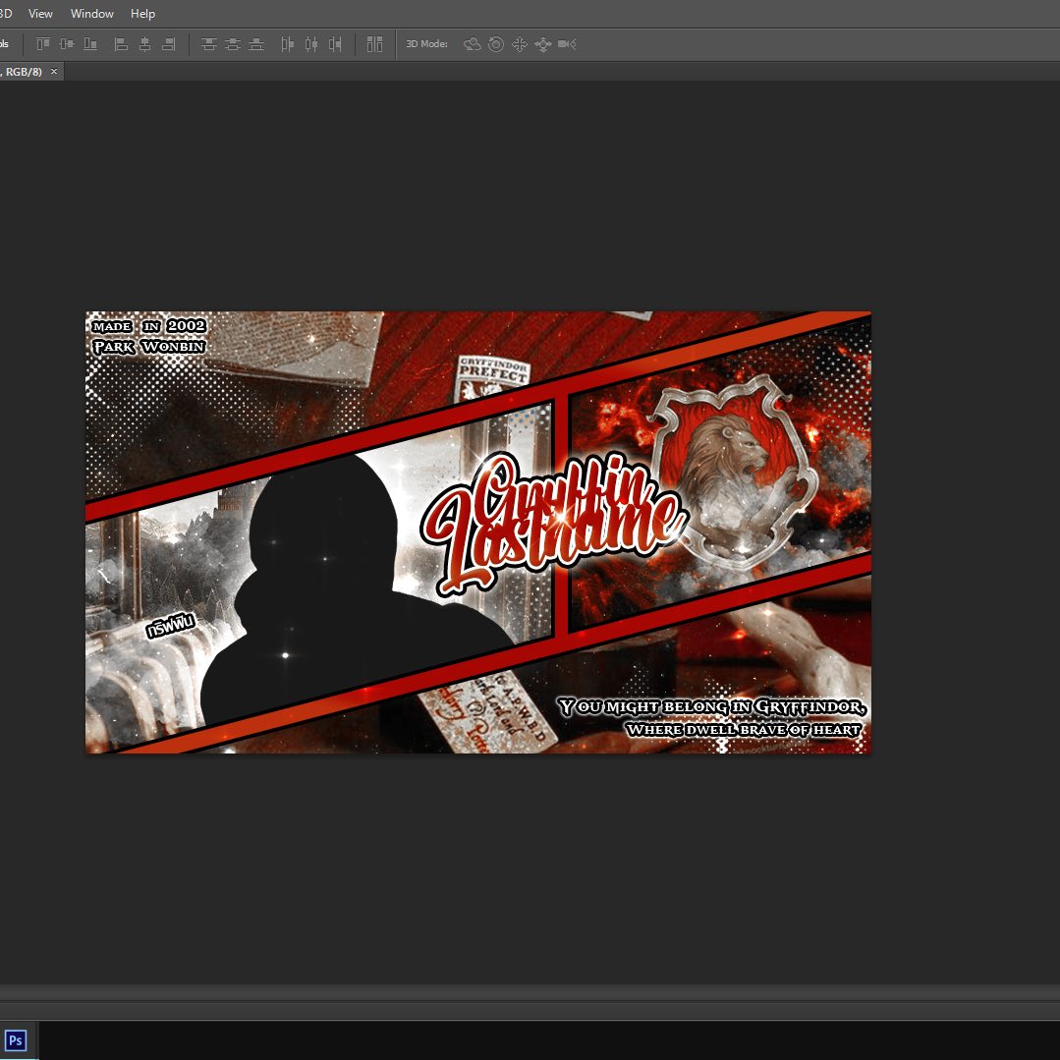Click Align vertical centers icon
The height and width of the screenshot is (1060, 1060).
(x=66, y=44)
